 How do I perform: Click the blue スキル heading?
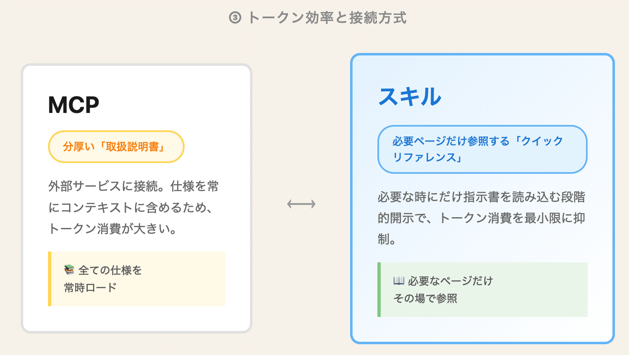coord(410,97)
